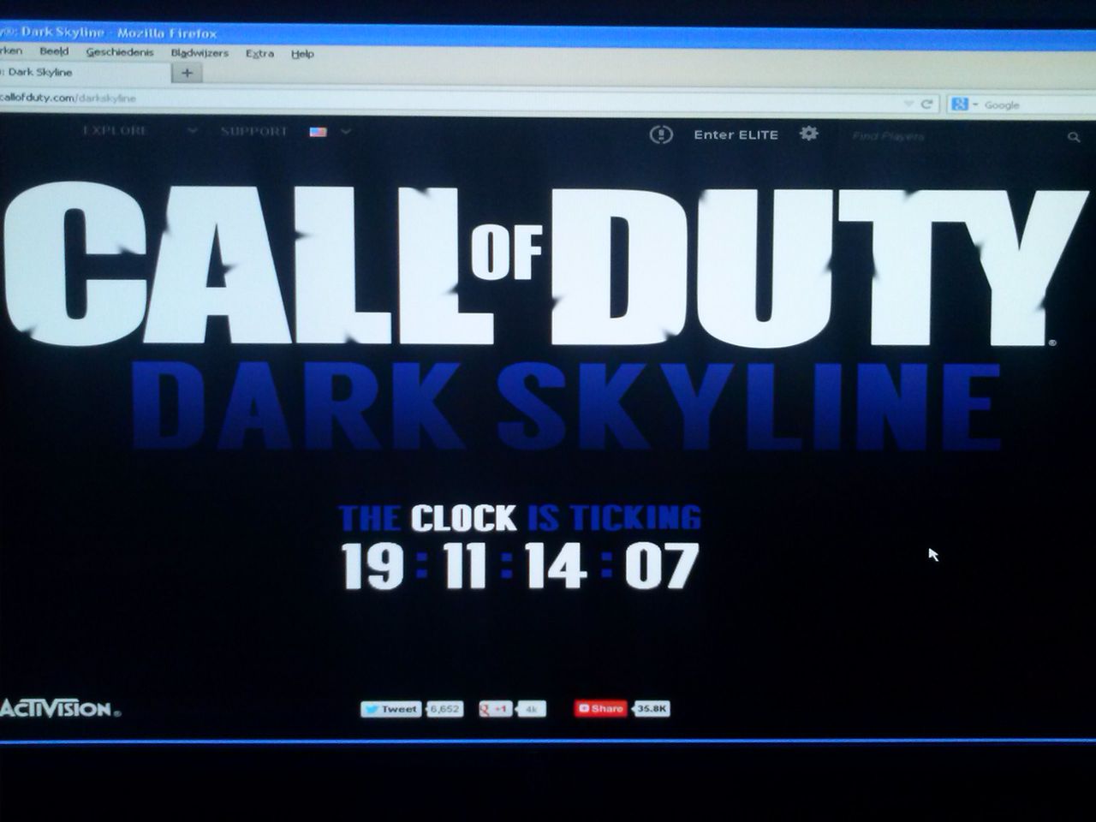Open the Google search engine selector
Screen dimensions: 1096x822
964,104
